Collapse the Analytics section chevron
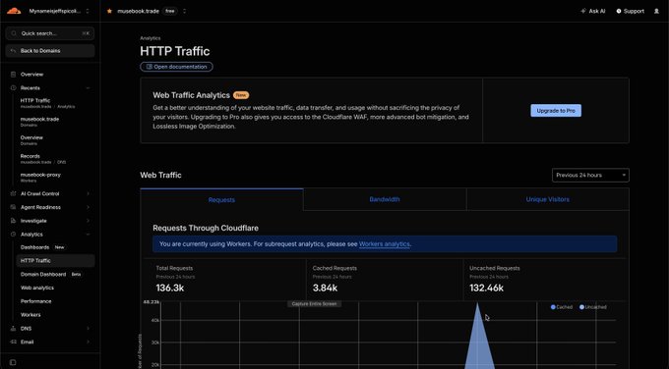669x369 pixels. [88, 235]
